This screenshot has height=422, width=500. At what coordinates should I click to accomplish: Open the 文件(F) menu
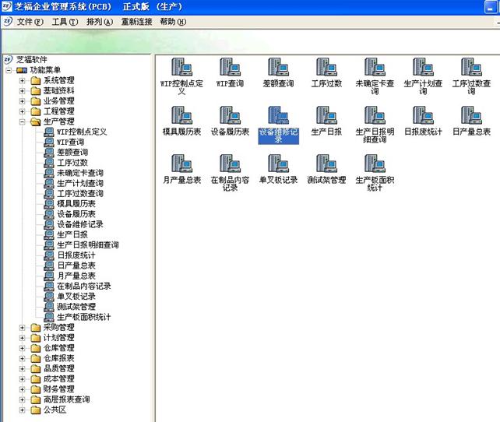coord(30,22)
